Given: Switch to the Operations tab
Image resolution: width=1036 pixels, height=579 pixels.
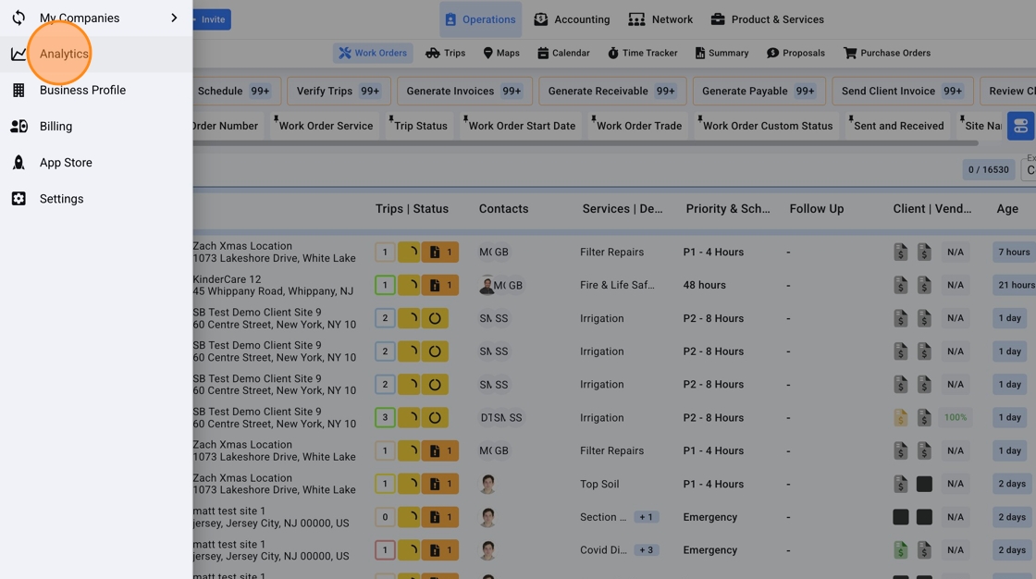Looking at the screenshot, I should coord(480,19).
